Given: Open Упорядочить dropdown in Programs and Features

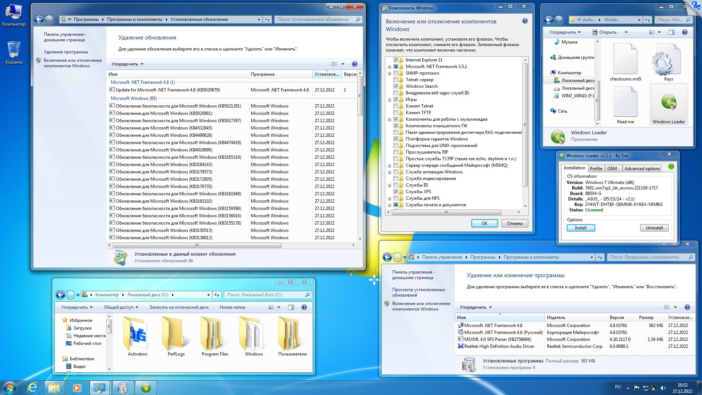Looking at the screenshot, I should tap(476, 307).
